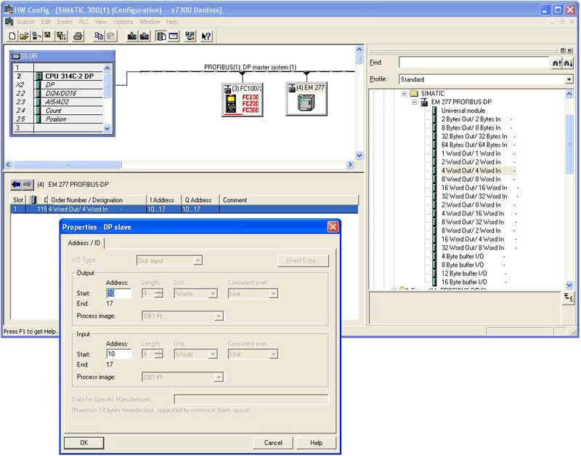
Task: Click the New station toolbar icon
Action: point(12,36)
